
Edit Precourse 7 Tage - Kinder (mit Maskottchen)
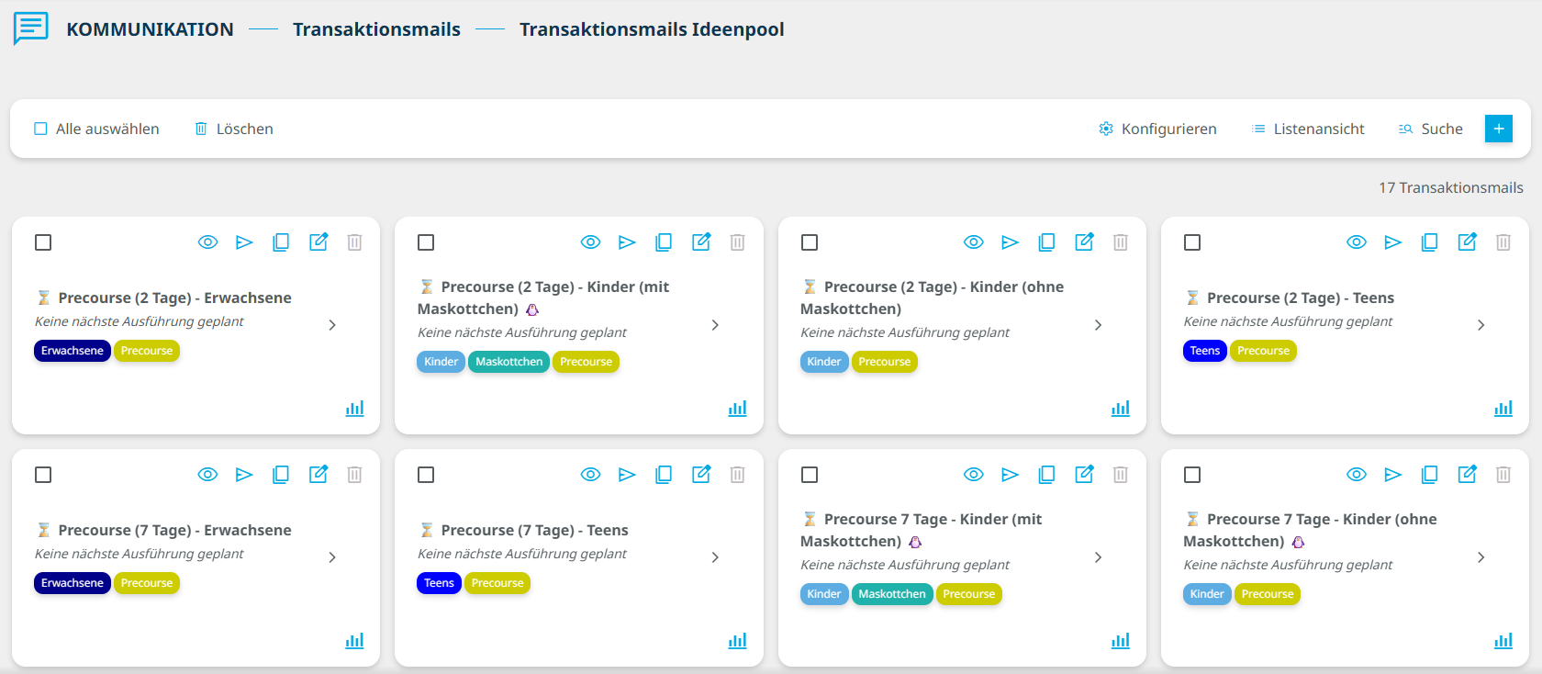point(1085,474)
